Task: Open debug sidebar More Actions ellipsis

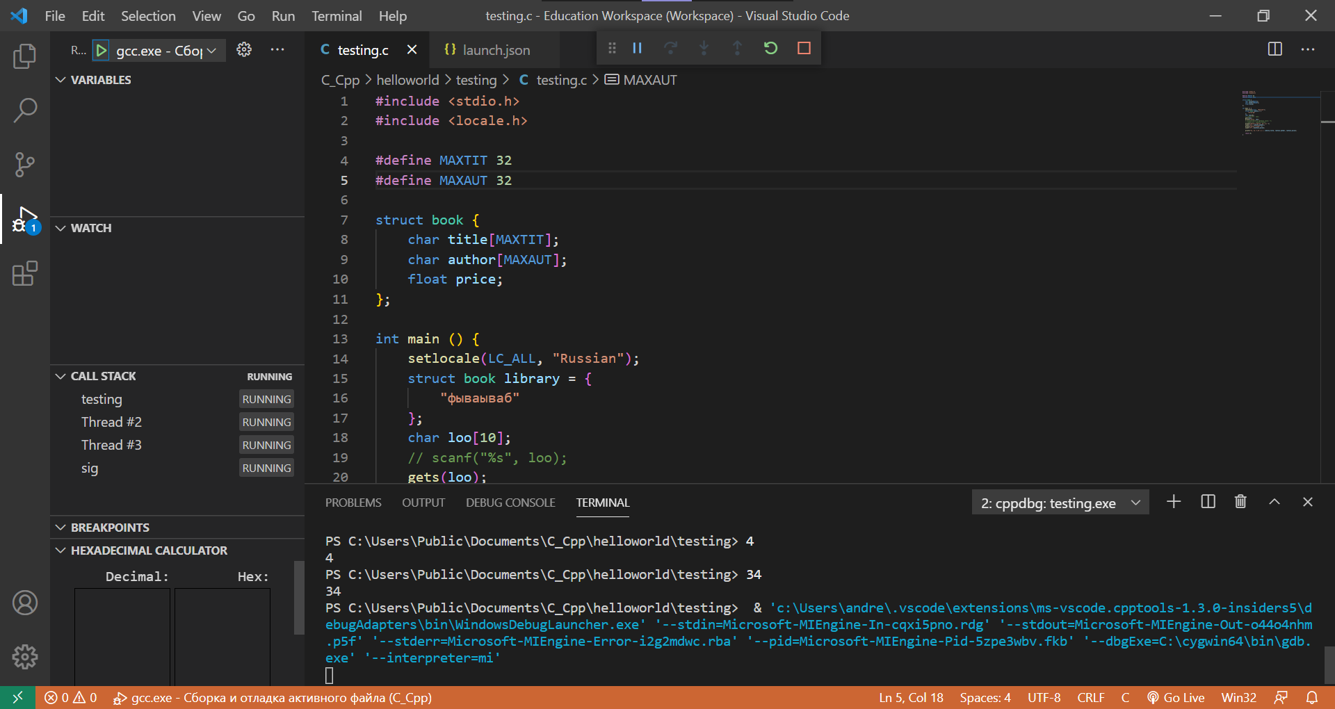Action: pos(277,49)
